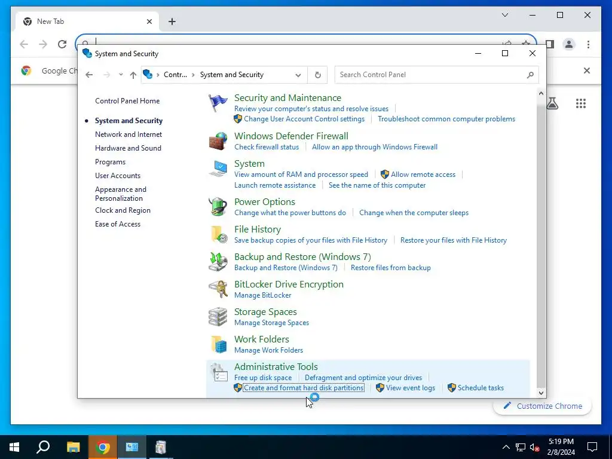Image resolution: width=612 pixels, height=459 pixels.
Task: Open taskbar search magnifier
Action: coord(43,447)
